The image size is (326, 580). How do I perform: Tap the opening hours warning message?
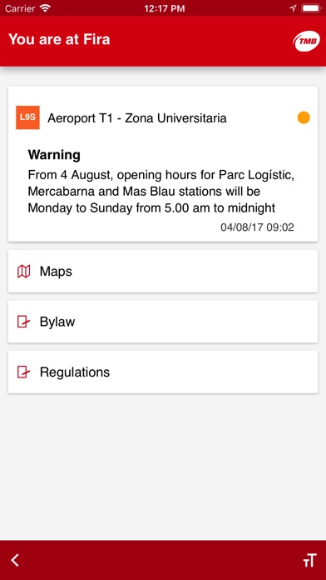coord(161,191)
